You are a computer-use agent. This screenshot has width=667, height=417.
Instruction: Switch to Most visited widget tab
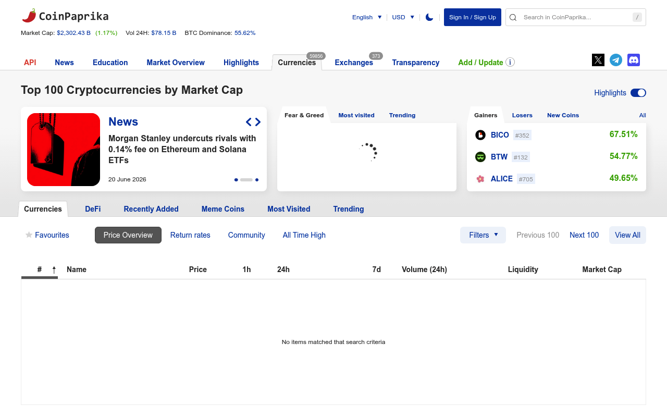[x=356, y=115]
